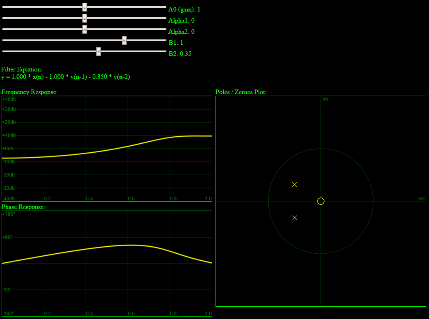Click the upper pole X marker
429x319 pixels.
click(295, 185)
